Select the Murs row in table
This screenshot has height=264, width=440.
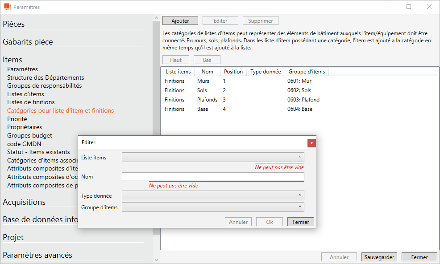tap(203, 81)
